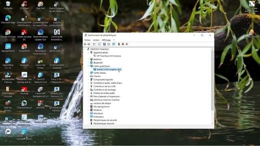
Task: Select the Canon MP Navigator EX 5.0 icon
Action: click(41, 92)
